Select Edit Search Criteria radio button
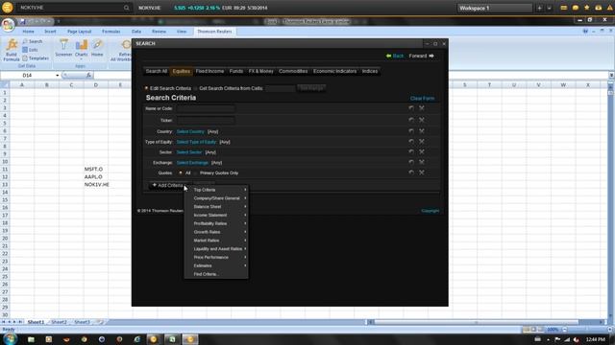Image resolution: width=615 pixels, height=345 pixels. coord(146,88)
